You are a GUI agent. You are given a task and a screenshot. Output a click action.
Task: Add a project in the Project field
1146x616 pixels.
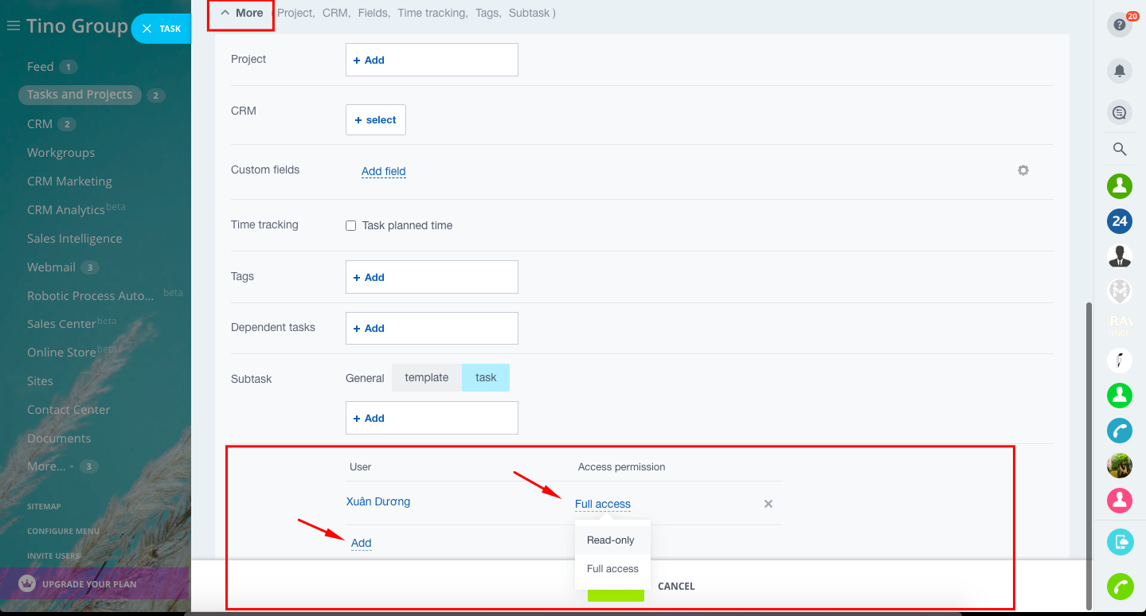[x=432, y=60]
